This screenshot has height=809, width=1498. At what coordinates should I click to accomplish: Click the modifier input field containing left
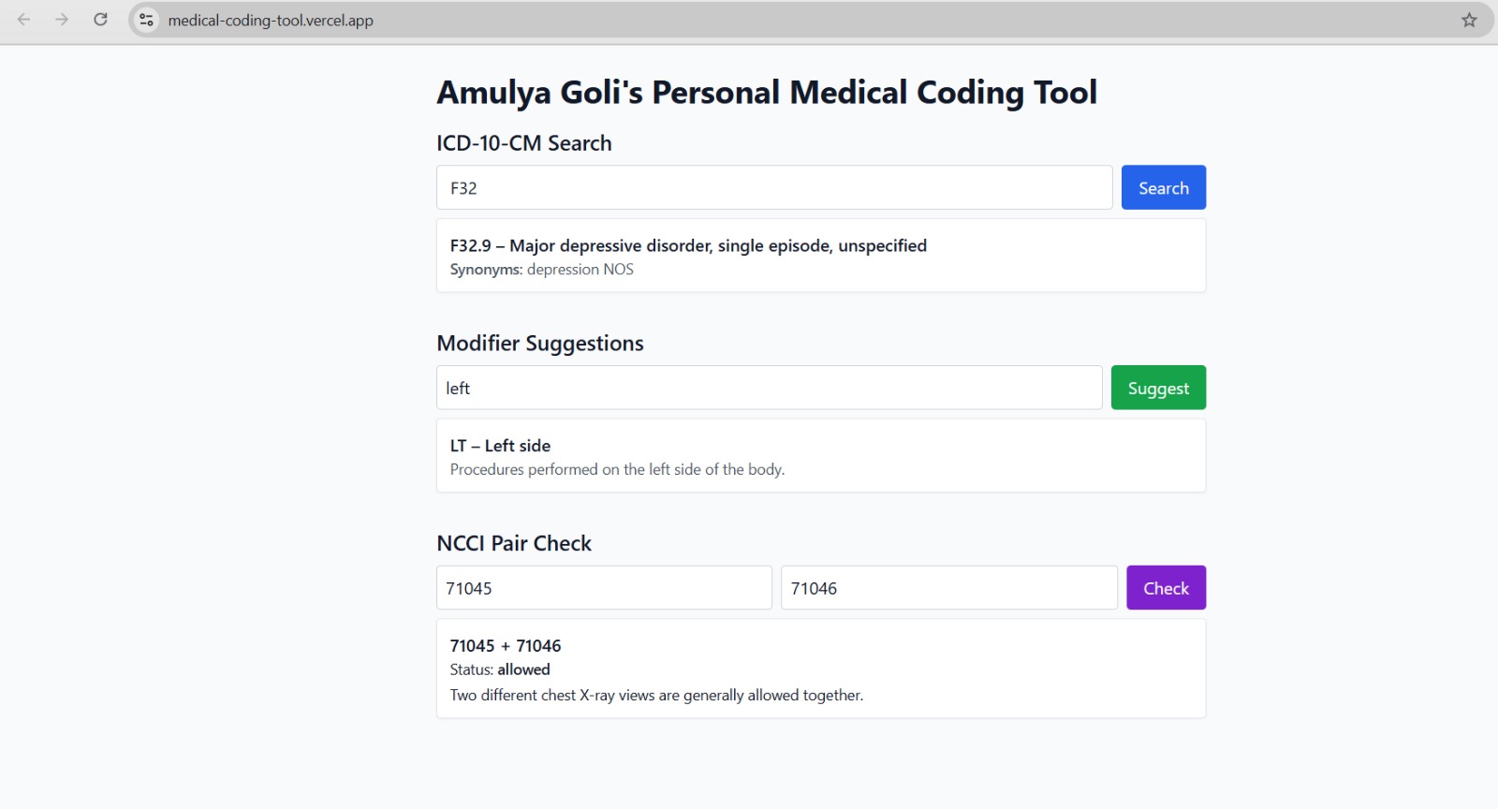point(769,387)
